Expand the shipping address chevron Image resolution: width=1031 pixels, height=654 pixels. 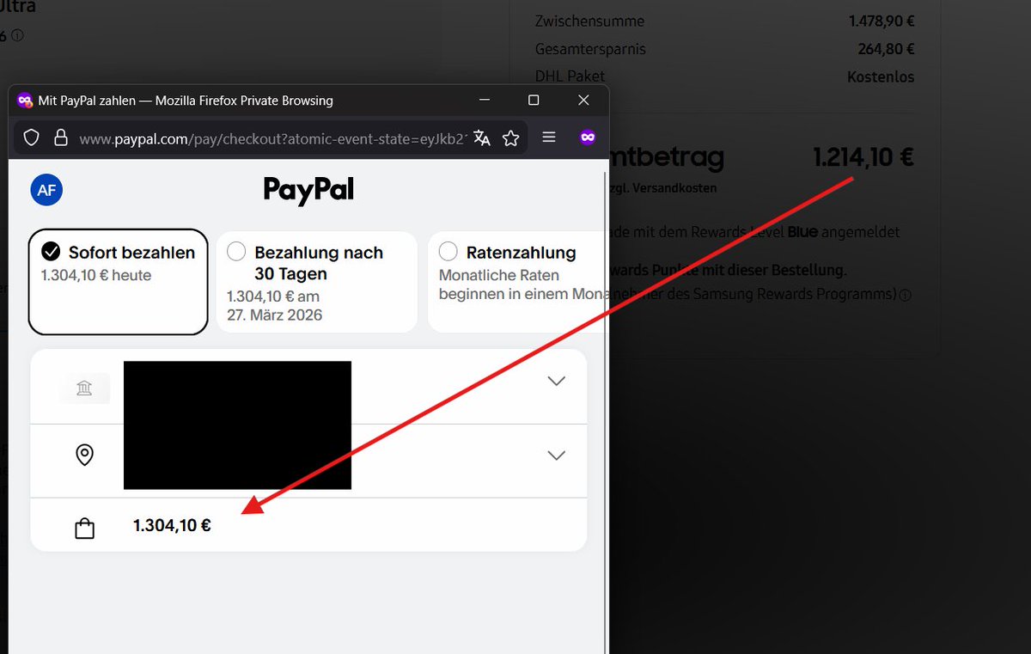pos(557,455)
